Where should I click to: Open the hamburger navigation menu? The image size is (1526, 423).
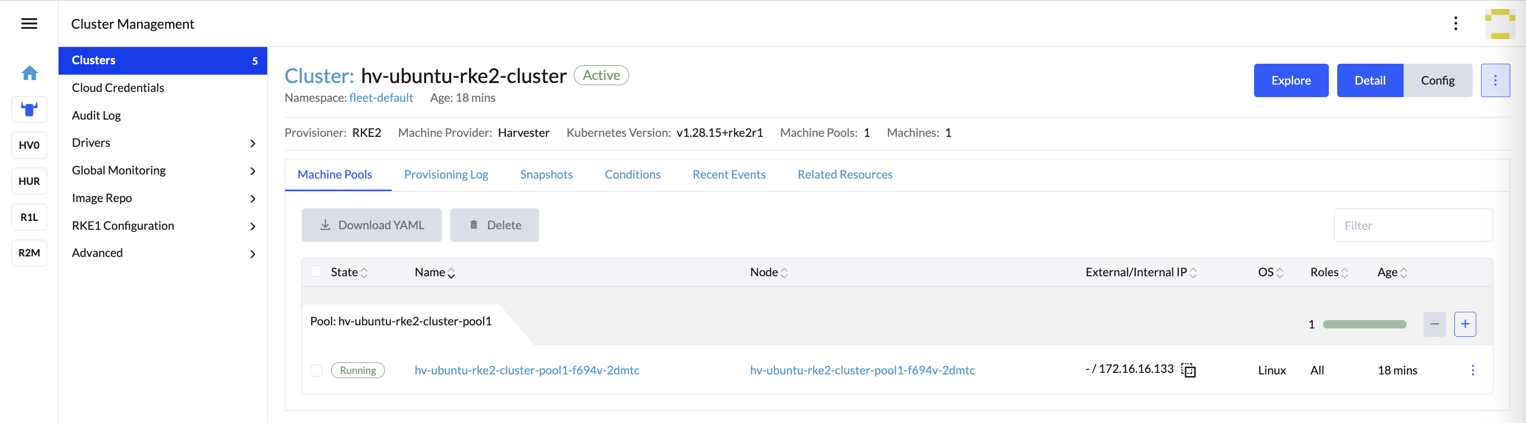tap(29, 23)
